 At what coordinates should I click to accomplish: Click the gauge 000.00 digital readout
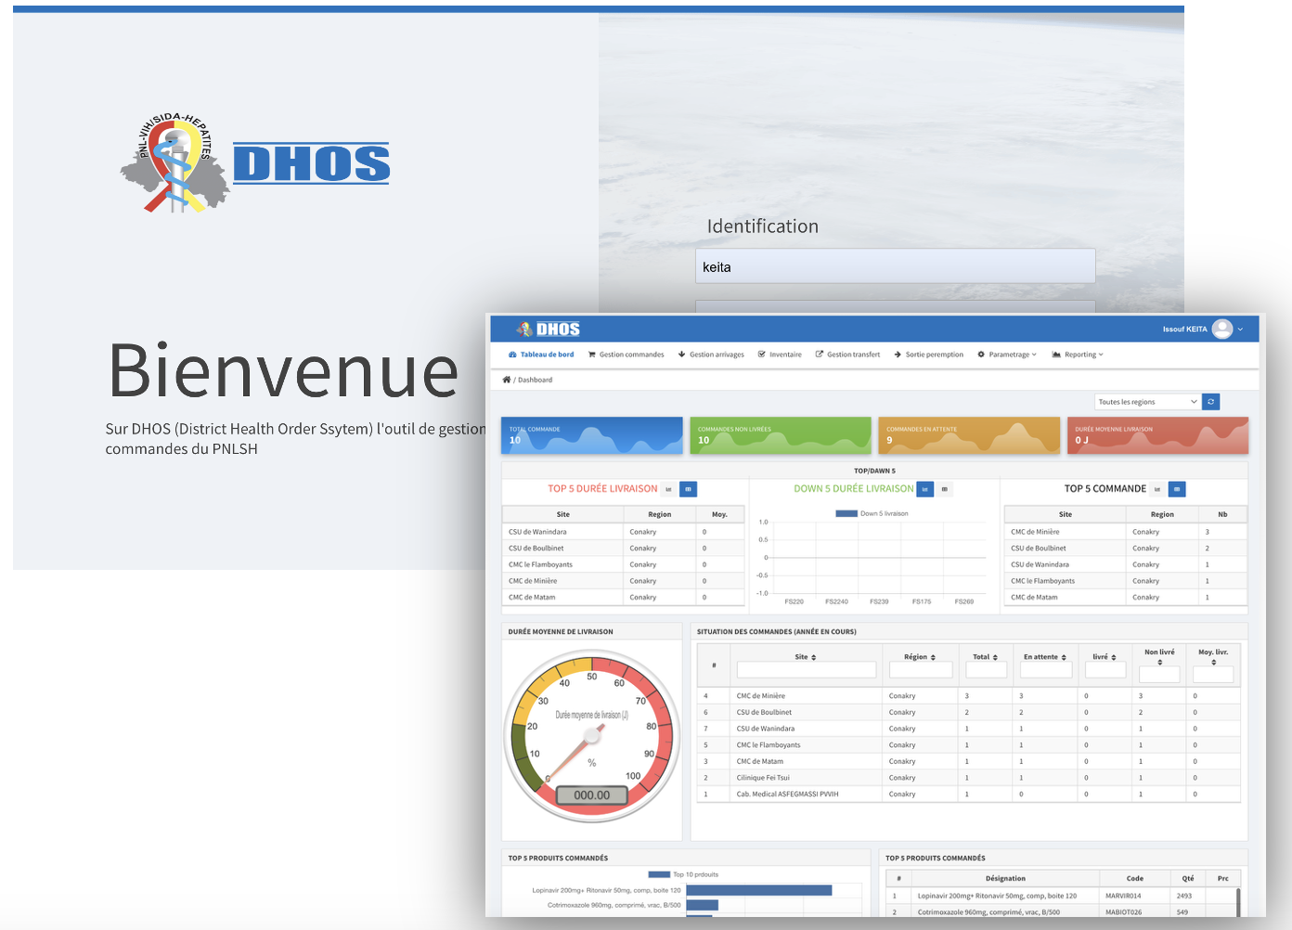[x=592, y=795]
